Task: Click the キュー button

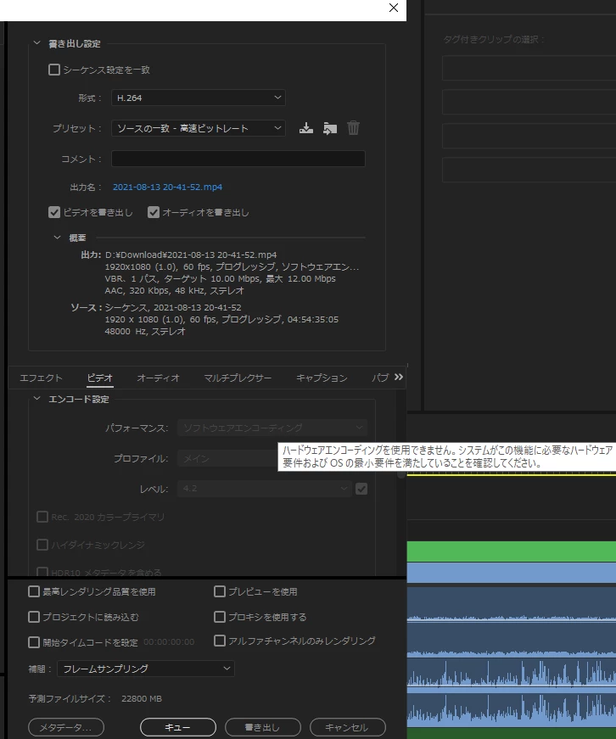Action: (178, 727)
